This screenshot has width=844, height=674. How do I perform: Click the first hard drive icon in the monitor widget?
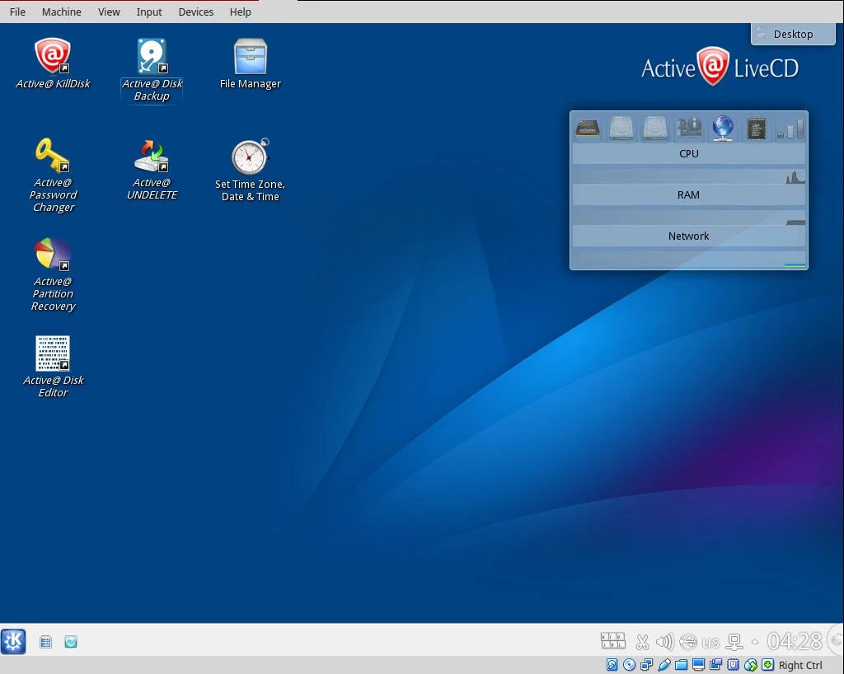(x=621, y=129)
